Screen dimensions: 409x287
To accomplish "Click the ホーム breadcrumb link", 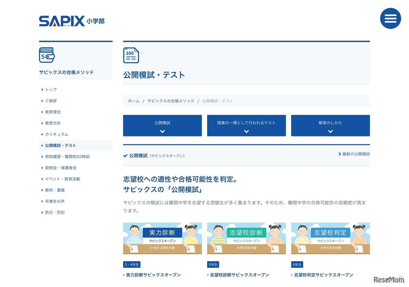I will pyautogui.click(x=134, y=101).
